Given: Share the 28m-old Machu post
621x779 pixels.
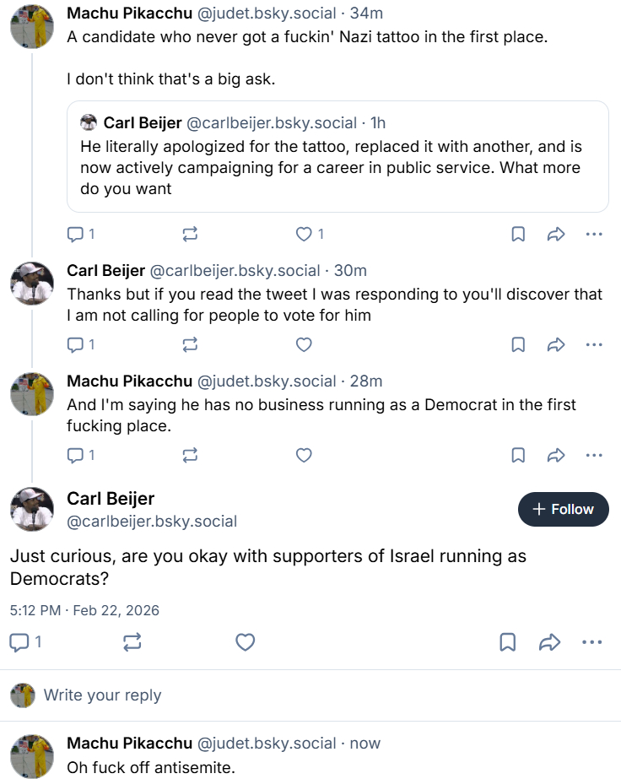Looking at the screenshot, I should tap(556, 455).
